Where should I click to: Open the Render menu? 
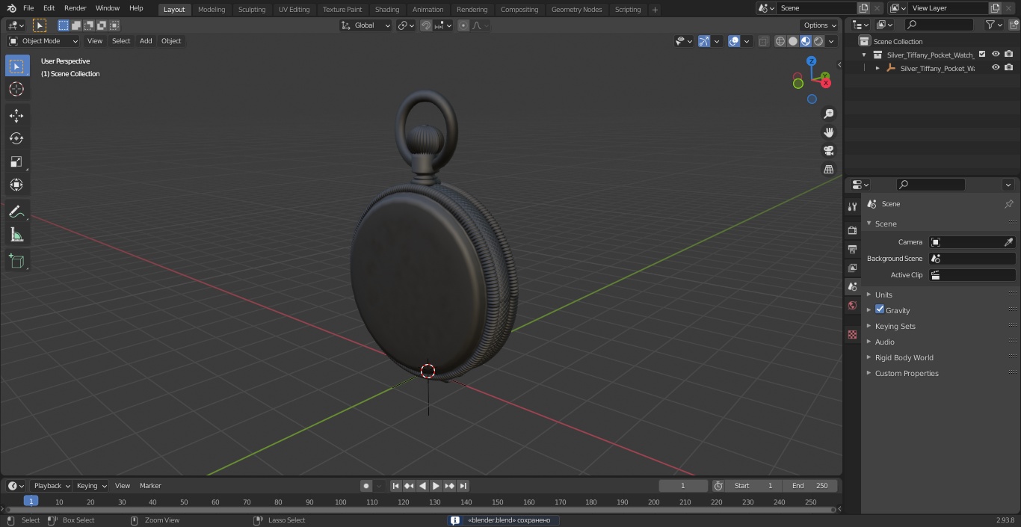click(x=75, y=8)
